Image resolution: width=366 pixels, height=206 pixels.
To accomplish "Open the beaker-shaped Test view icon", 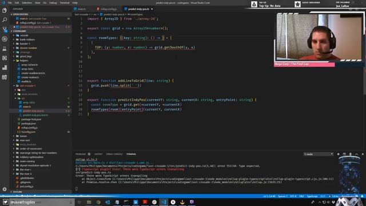I will tap(5, 49).
